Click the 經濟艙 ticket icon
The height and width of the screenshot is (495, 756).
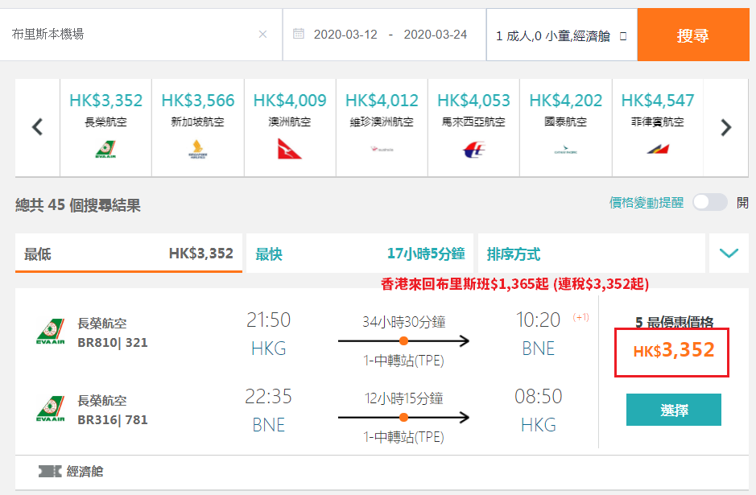[x=50, y=472]
